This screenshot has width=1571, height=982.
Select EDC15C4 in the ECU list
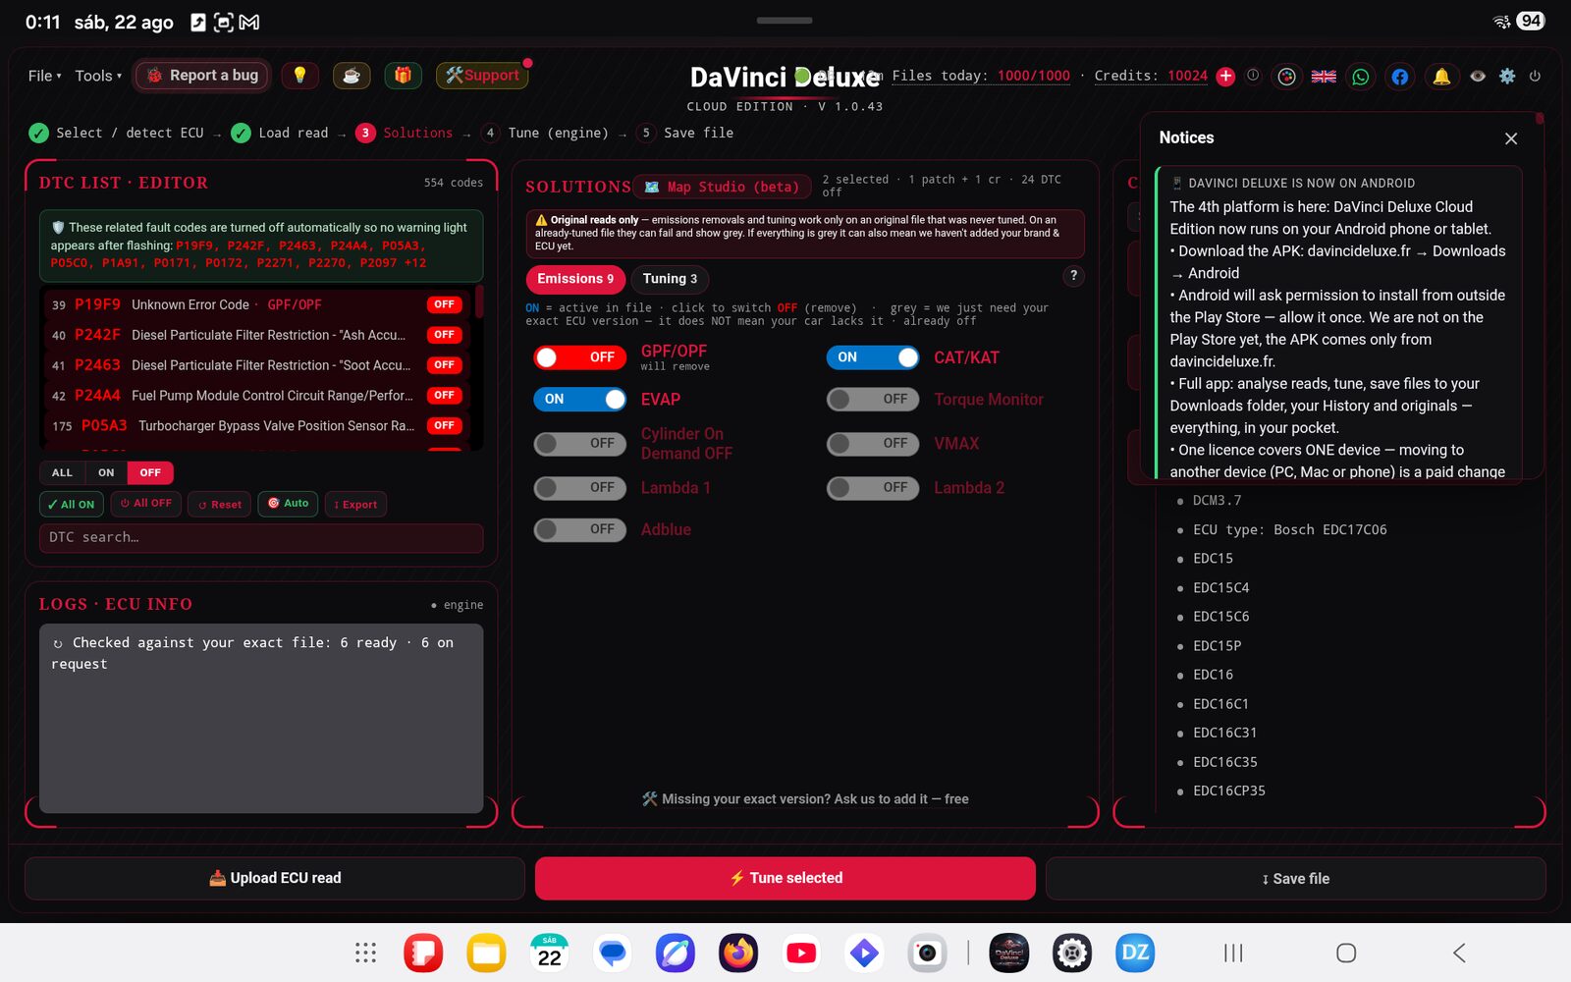(1220, 587)
